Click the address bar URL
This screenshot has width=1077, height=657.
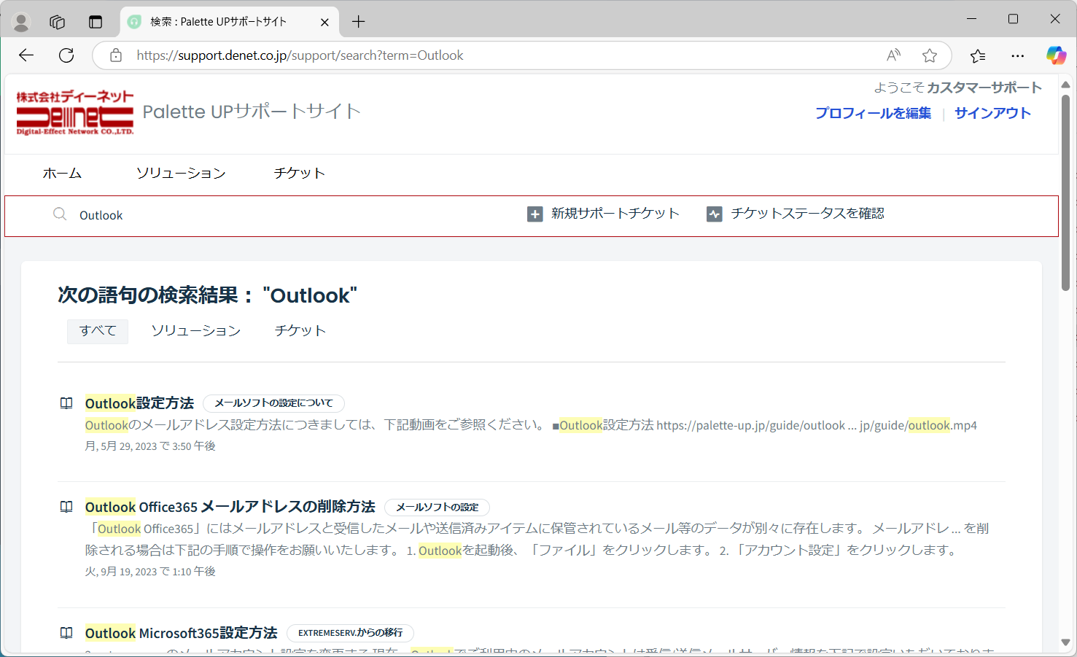point(300,55)
